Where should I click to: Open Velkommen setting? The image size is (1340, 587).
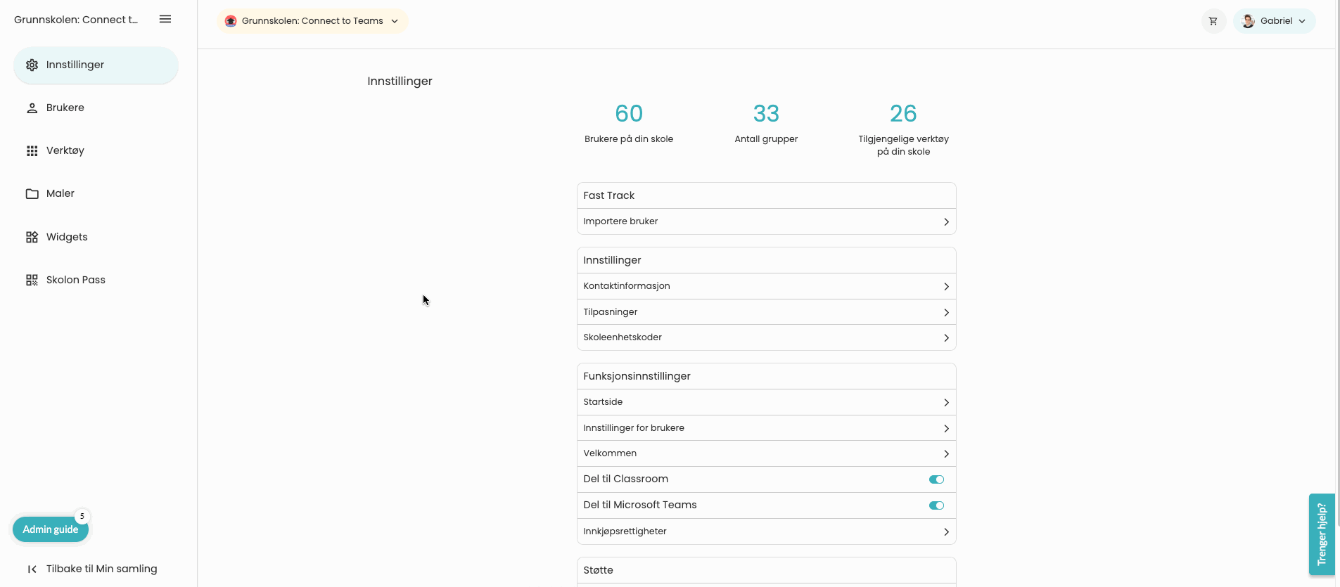point(766,453)
